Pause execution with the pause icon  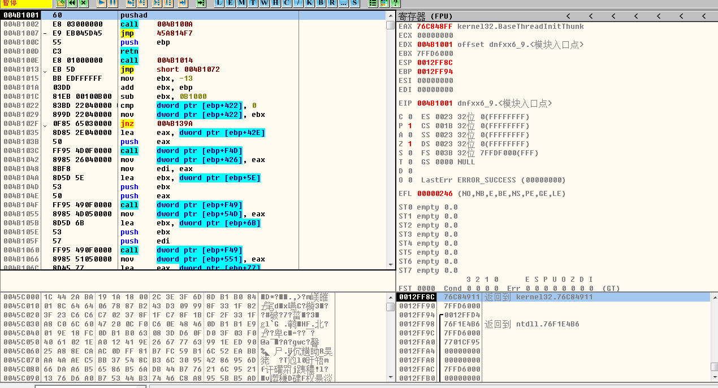coord(113,3)
